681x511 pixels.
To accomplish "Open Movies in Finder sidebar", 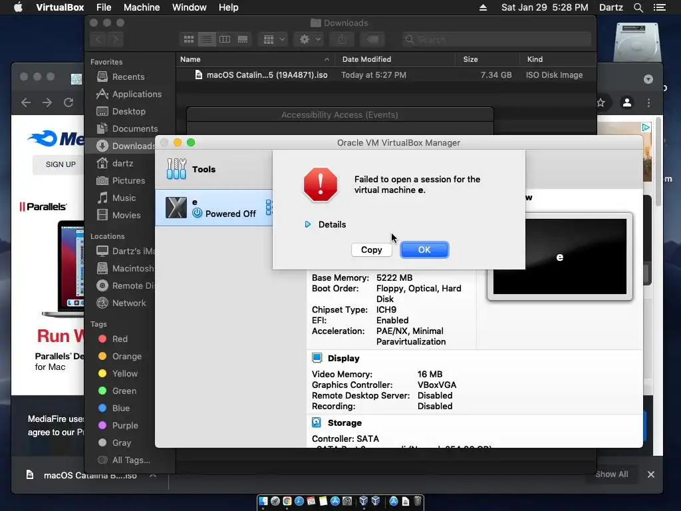I will 118,215.
